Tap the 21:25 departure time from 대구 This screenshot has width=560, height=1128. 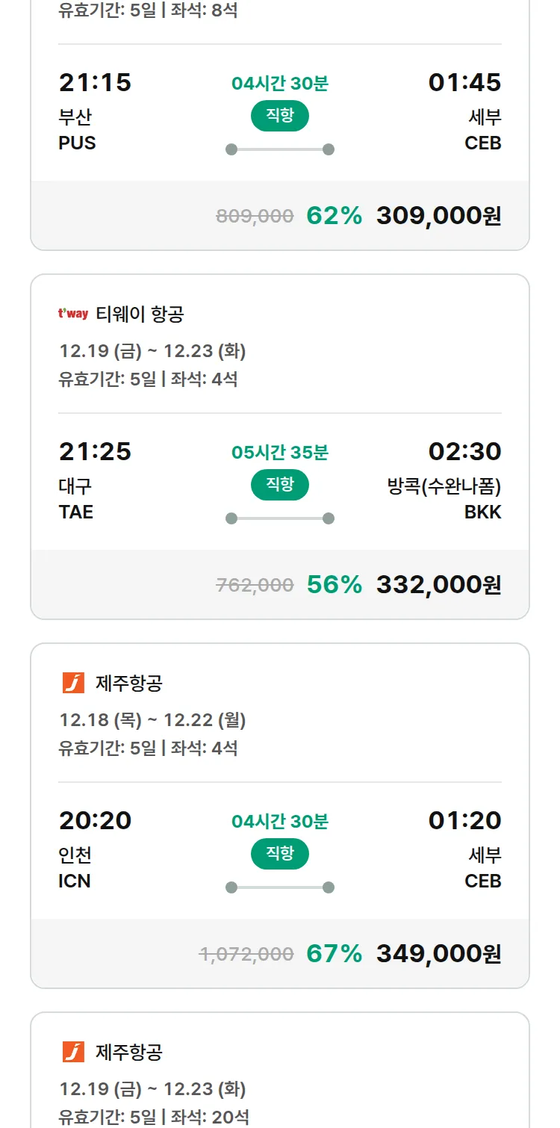pyautogui.click(x=95, y=451)
